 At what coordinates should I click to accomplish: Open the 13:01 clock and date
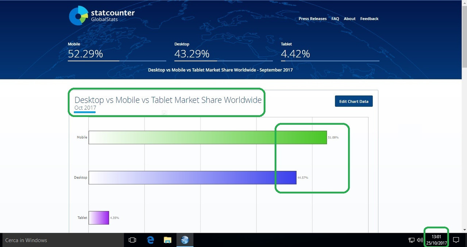tap(436, 240)
